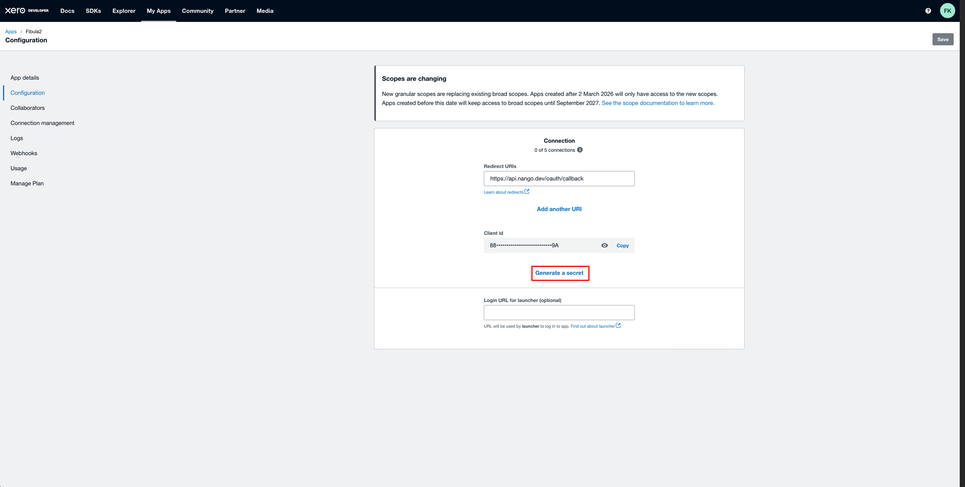This screenshot has height=487, width=965.
Task: Click the Fibula2 breadcrumb text
Action: pyautogui.click(x=34, y=32)
